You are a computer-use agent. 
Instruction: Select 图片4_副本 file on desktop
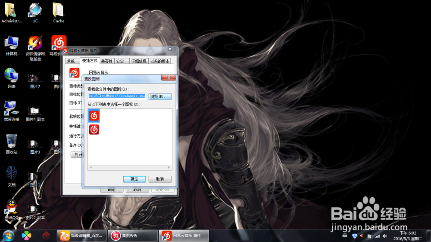35,114
